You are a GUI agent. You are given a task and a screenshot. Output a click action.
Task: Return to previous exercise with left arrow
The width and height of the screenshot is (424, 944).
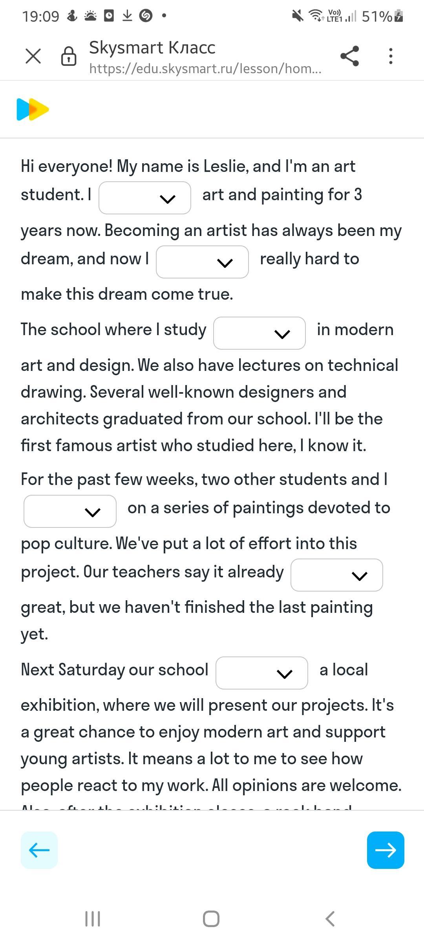(x=39, y=850)
